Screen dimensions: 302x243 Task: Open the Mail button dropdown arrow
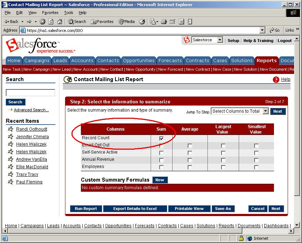[x=157, y=22]
